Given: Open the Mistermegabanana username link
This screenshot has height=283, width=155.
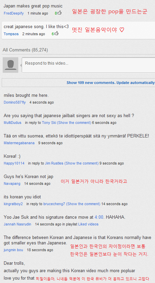Looking at the screenshot, I should [x=19, y=143].
